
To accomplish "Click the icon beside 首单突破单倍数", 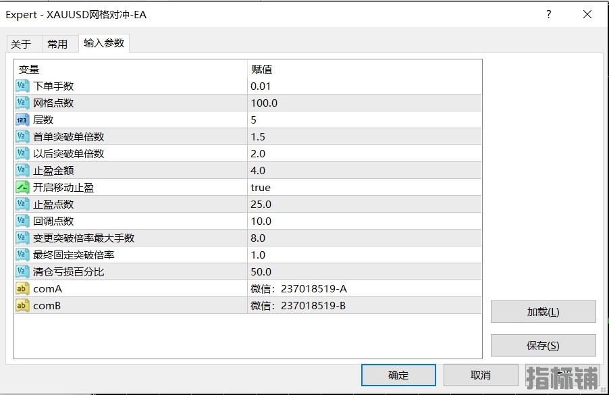I will click(x=22, y=136).
